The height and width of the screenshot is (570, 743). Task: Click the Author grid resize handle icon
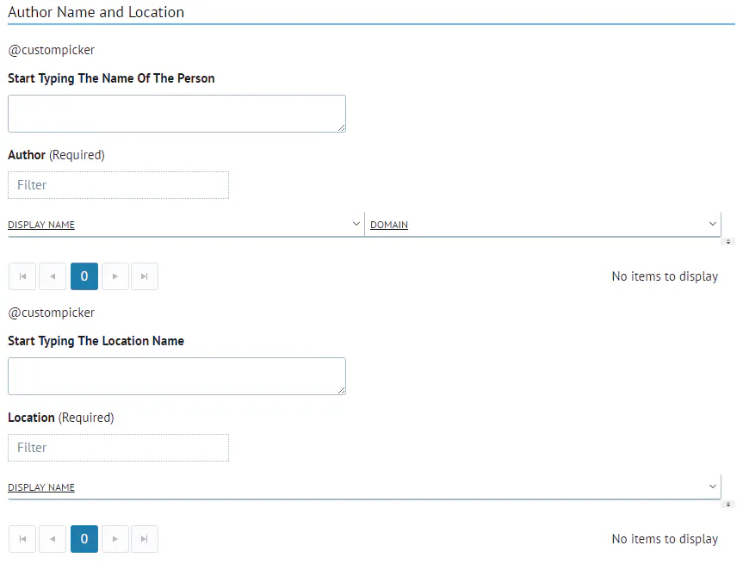pyautogui.click(x=728, y=242)
